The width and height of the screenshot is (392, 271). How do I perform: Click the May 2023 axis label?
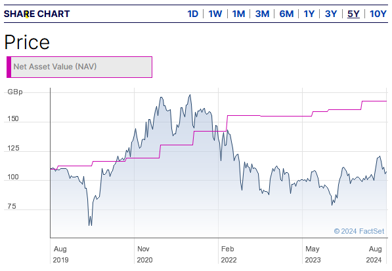313,254
